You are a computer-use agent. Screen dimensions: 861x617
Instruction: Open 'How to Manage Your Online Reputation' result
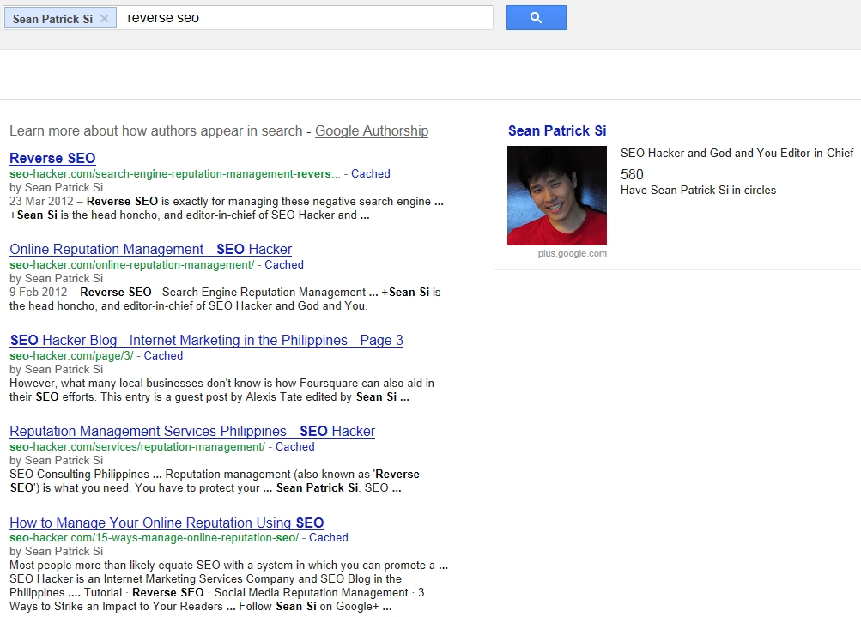[167, 523]
